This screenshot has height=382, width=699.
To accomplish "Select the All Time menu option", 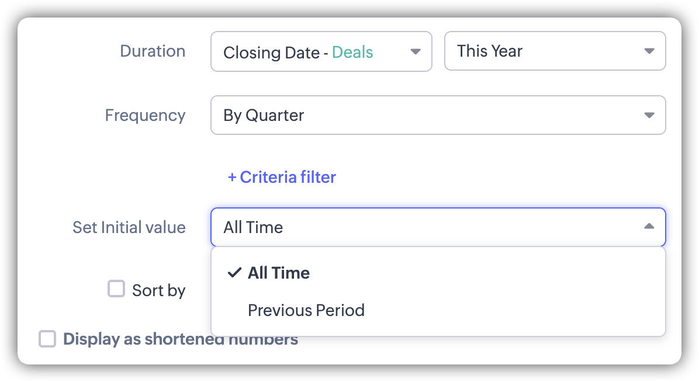I will pos(279,273).
